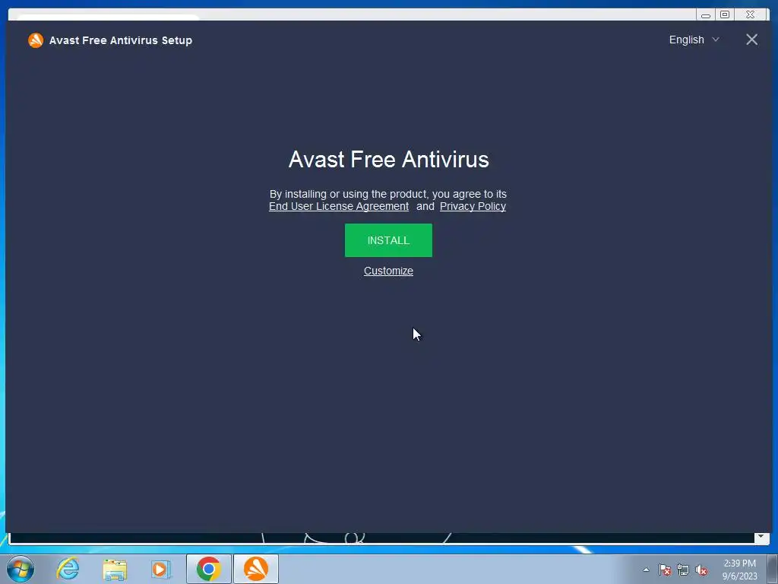Open Windows Explorer folder icon on taskbar
The image size is (778, 584).
point(115,569)
